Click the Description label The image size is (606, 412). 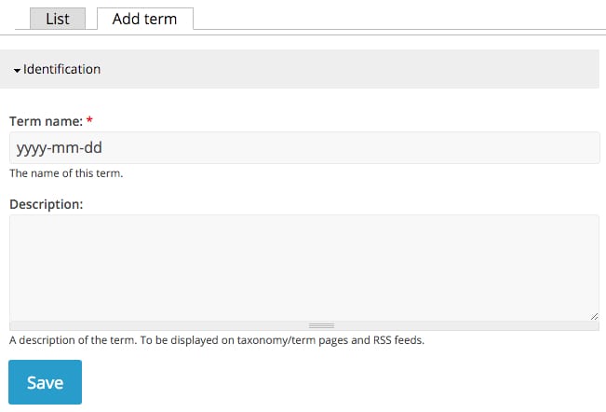(x=47, y=204)
